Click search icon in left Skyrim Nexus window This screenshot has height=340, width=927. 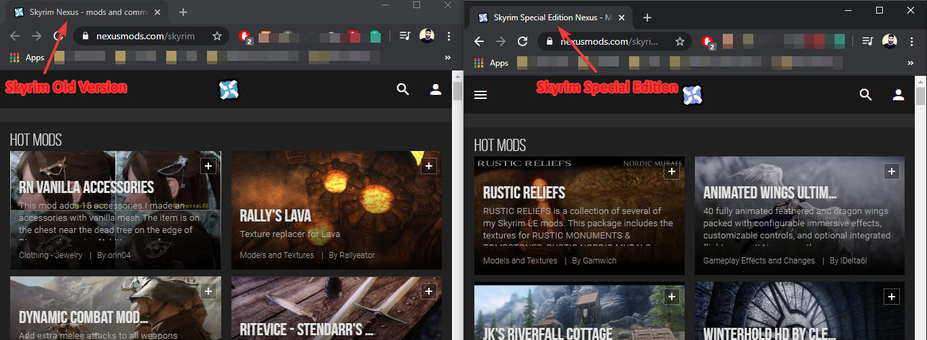tap(403, 89)
